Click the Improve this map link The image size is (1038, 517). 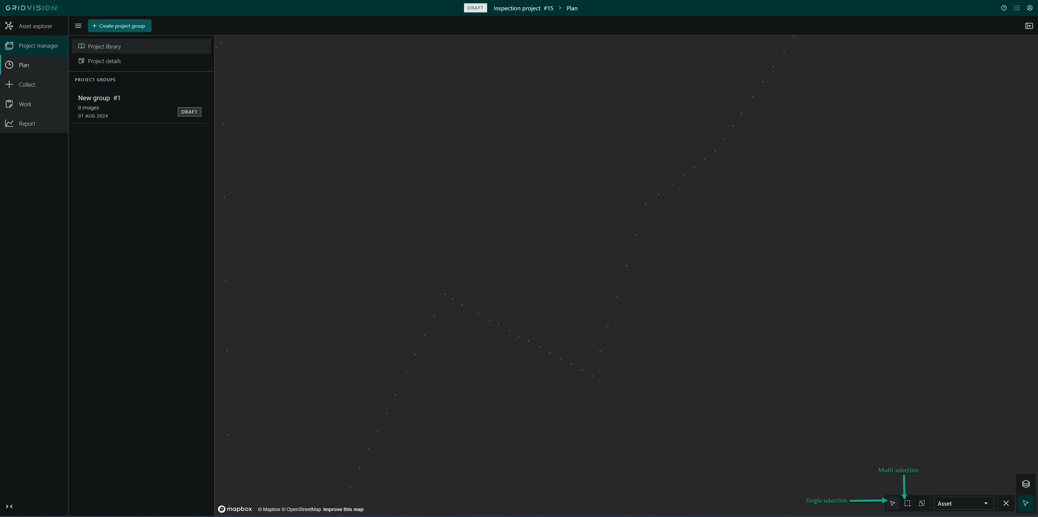click(x=343, y=509)
